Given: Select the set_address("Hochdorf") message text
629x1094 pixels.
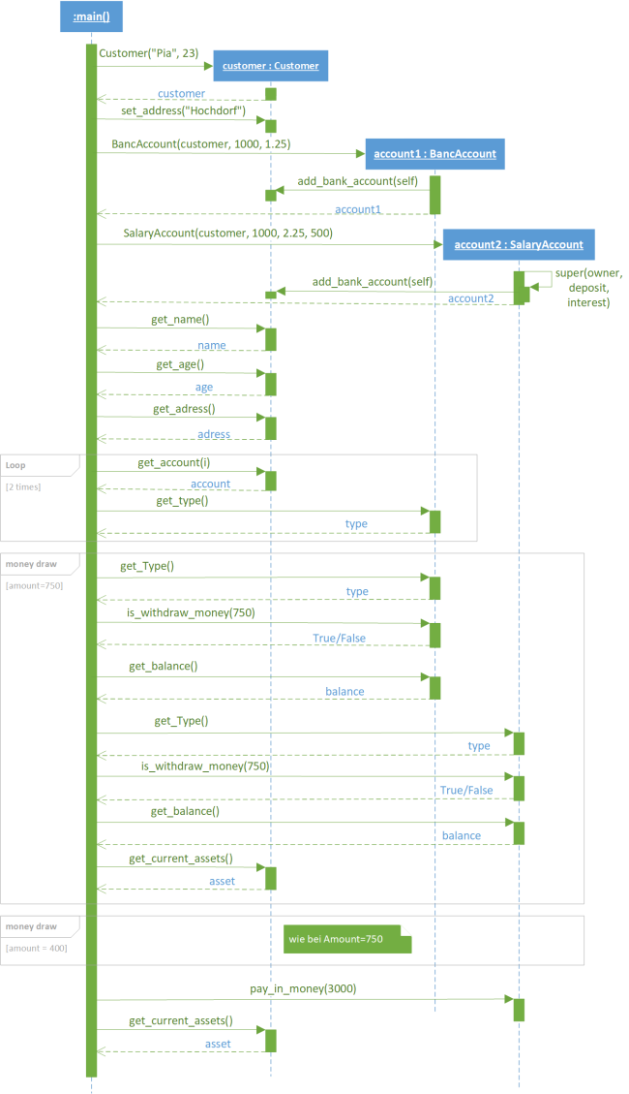Looking at the screenshot, I should [x=183, y=110].
